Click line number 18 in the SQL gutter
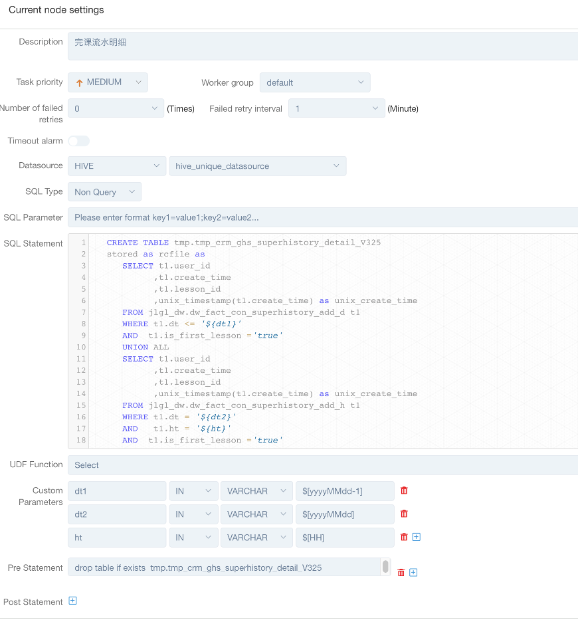The width and height of the screenshot is (578, 622). tap(81, 440)
